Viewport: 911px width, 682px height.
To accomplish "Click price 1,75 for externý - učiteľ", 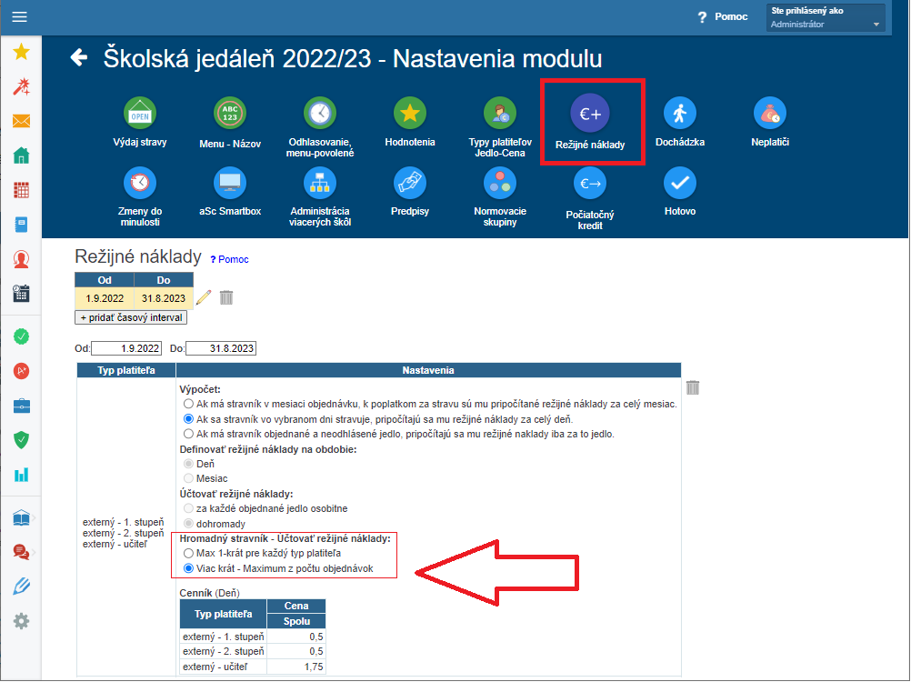I will 296,667.
